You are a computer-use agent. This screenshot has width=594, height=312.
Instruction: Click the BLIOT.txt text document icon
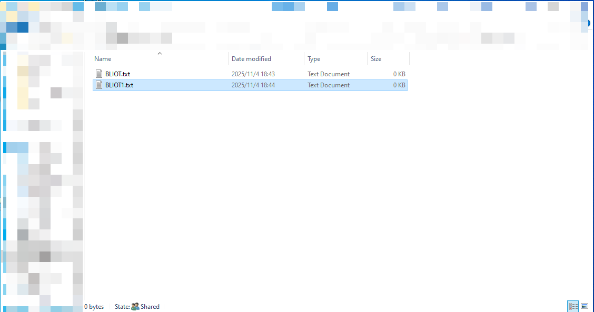point(98,74)
